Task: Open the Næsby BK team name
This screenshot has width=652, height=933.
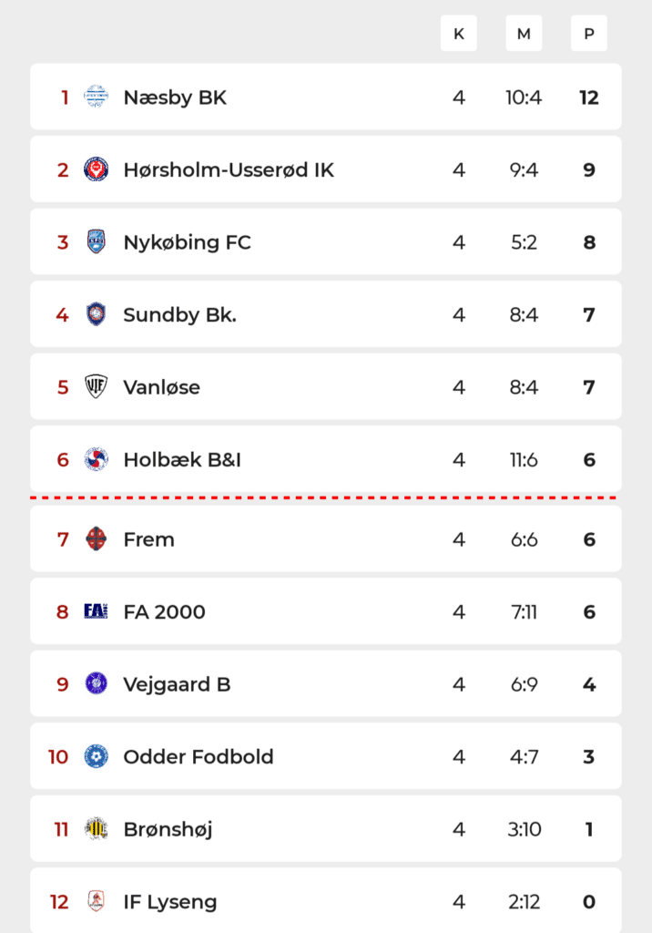Action: click(175, 97)
